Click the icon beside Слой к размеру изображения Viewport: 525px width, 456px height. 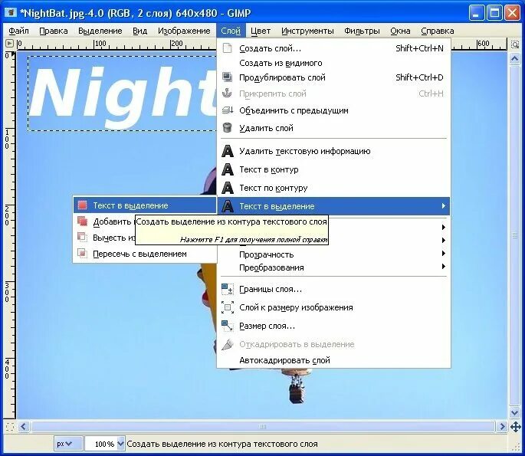pyautogui.click(x=228, y=307)
